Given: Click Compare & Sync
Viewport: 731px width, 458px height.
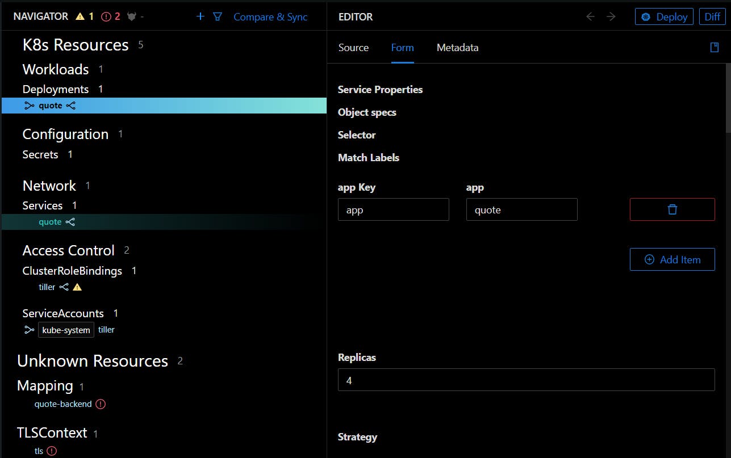Looking at the screenshot, I should coord(270,17).
